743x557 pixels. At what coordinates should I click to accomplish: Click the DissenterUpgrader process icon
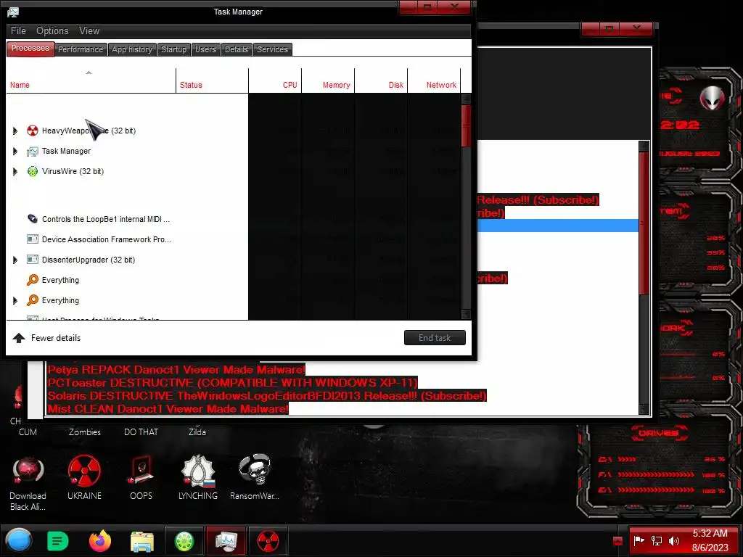[32, 260]
